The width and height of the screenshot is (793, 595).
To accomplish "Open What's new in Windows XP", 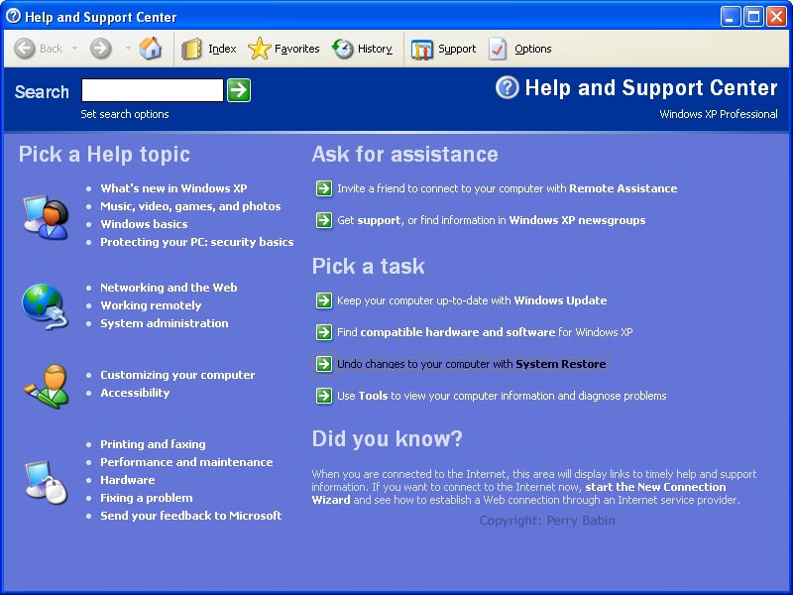I will (173, 188).
